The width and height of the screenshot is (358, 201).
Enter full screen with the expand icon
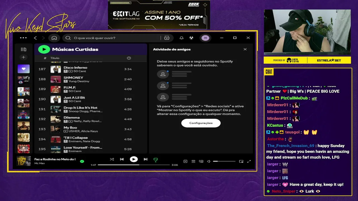249,161
